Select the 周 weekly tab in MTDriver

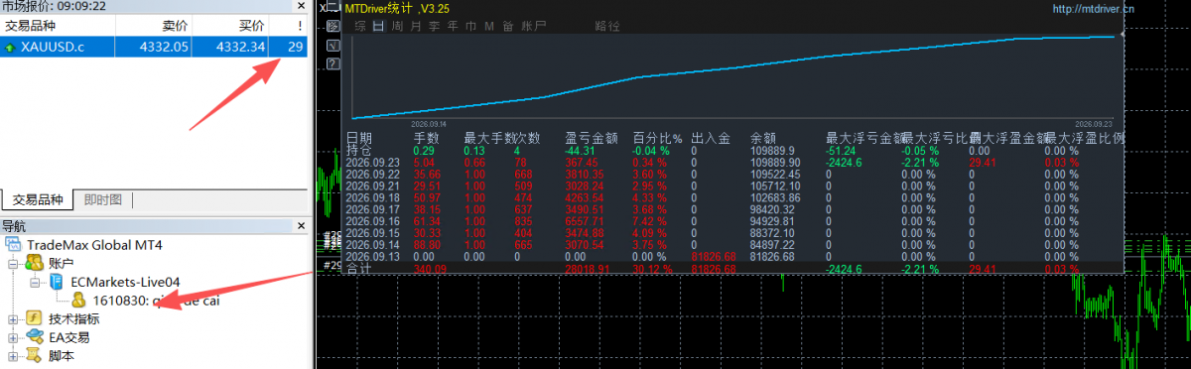coord(397,26)
